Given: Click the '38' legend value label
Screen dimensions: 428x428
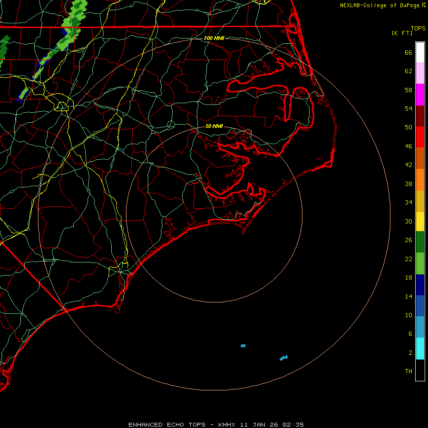Looking at the screenshot, I should 409,184.
